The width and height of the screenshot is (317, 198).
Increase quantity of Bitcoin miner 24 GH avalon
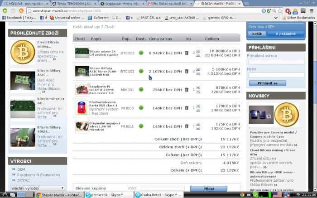click(198, 51)
